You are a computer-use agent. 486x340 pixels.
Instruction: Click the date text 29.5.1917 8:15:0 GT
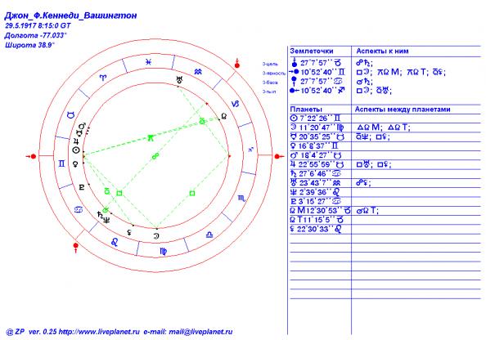[x=38, y=25]
